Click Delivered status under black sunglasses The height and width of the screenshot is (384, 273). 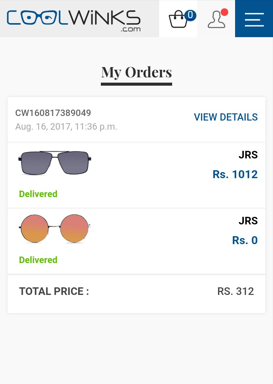coord(38,194)
